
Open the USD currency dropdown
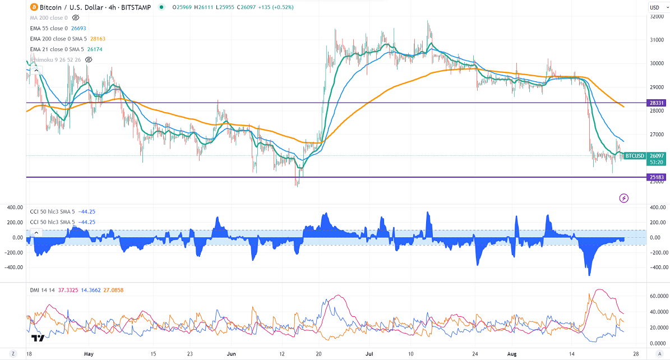tap(657, 7)
